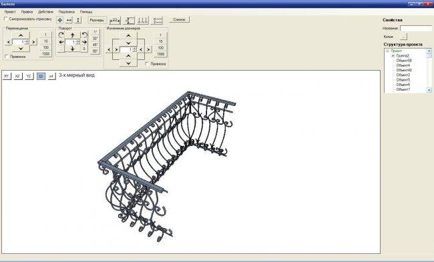
Task: Click the clockwise rotate arrow in Поворот
Action: point(61,35)
